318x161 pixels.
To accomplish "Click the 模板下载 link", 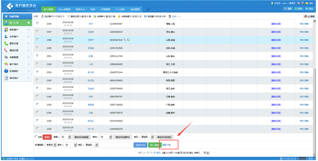I will coord(167,145).
